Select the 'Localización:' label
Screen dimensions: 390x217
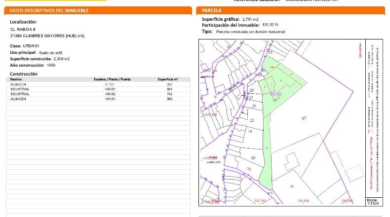(23, 22)
